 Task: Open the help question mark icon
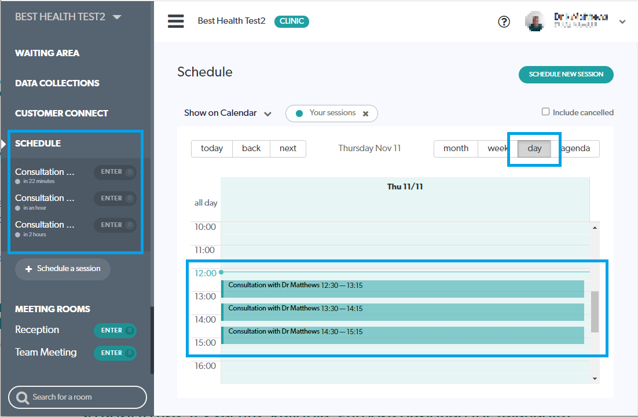(504, 21)
